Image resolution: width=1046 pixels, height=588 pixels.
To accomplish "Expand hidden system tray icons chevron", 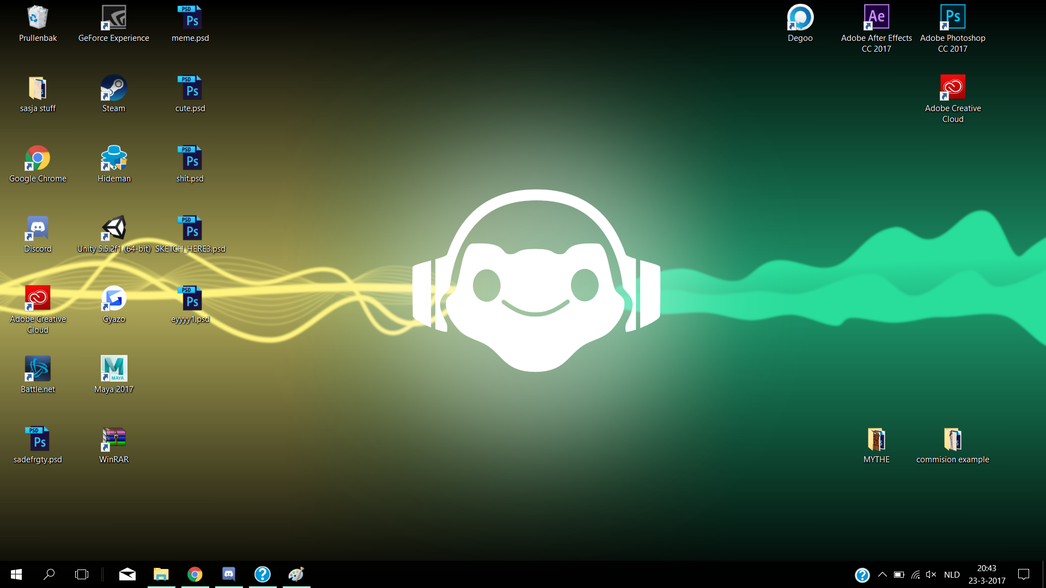I will (x=883, y=574).
